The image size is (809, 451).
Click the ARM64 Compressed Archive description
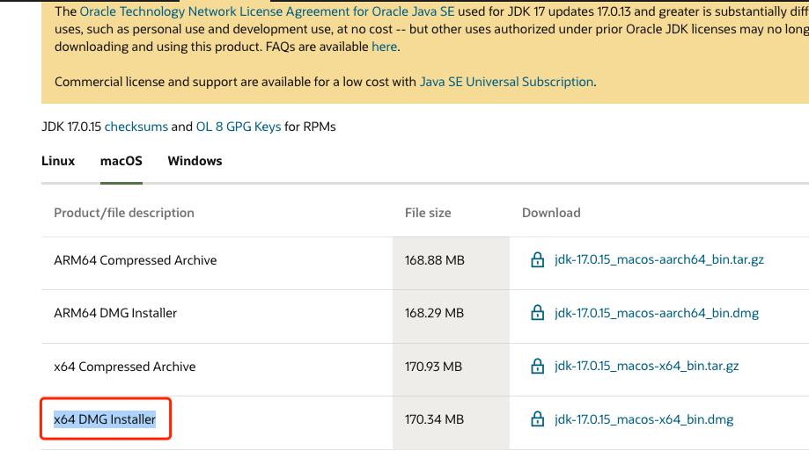pos(136,260)
